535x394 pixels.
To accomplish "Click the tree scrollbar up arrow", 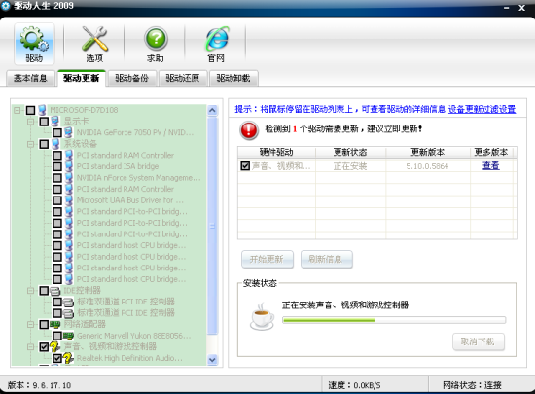I will pyautogui.click(x=212, y=110).
